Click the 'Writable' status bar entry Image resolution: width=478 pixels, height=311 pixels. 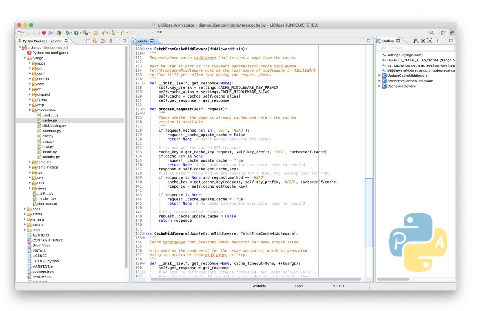click(x=259, y=286)
